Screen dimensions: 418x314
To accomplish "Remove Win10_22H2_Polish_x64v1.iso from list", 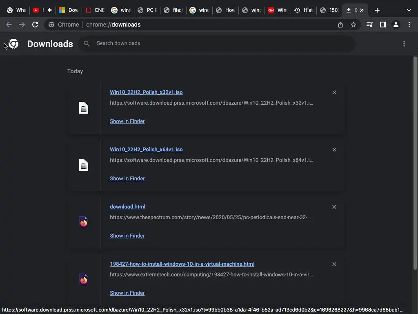I will coord(334,150).
